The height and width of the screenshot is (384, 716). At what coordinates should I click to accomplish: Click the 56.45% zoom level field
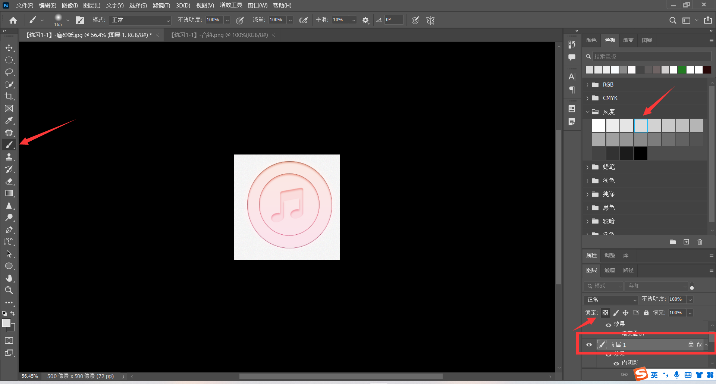(x=29, y=376)
